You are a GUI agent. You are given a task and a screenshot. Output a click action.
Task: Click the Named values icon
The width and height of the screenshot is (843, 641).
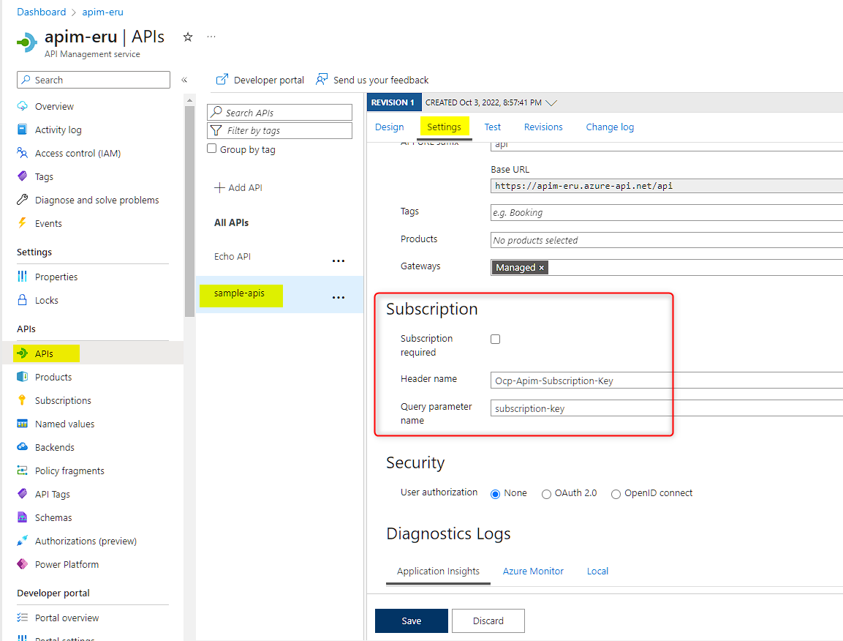click(22, 424)
